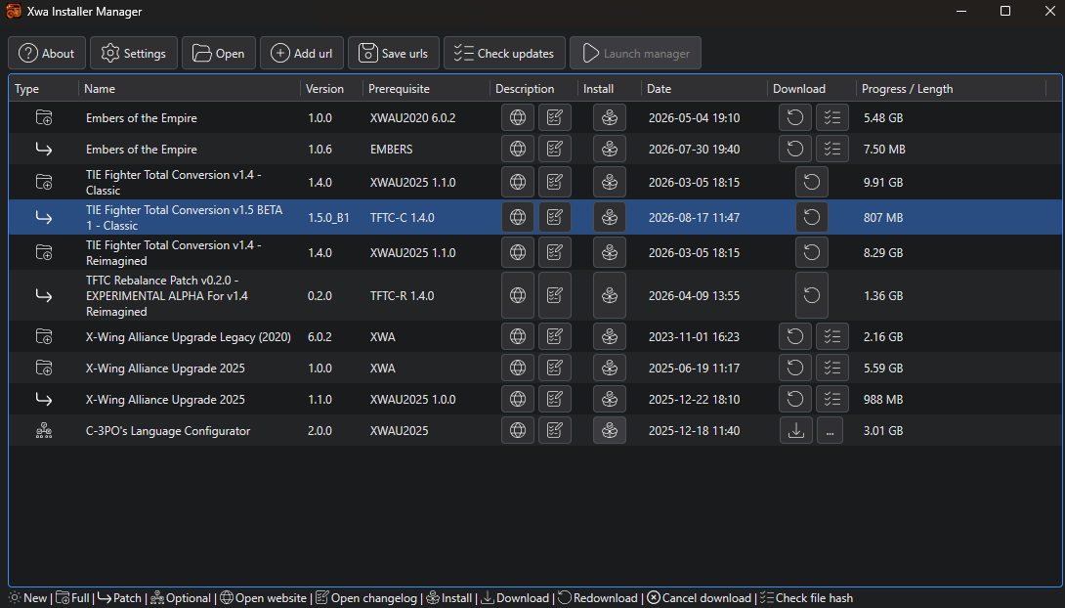Redownload Embers of the Empire 1.0.6

(794, 149)
